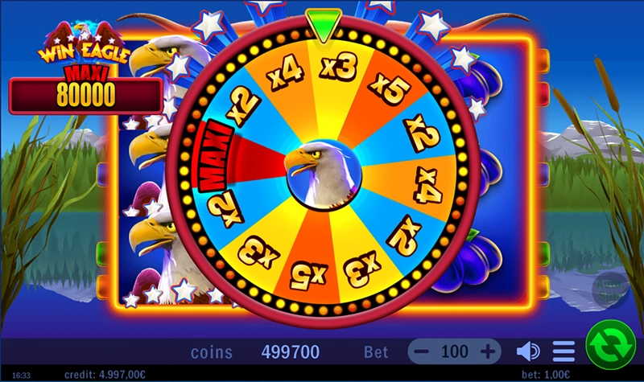This screenshot has width=644, height=382.
Task: Click the green pointer arrow atop wheel
Action: (x=324, y=26)
